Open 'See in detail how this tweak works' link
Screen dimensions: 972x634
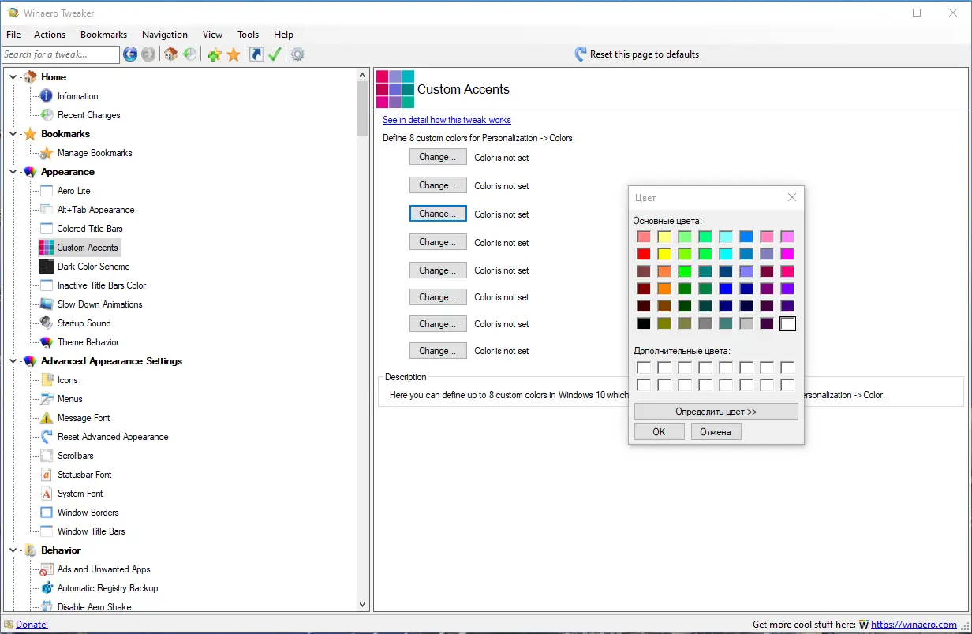(x=447, y=120)
